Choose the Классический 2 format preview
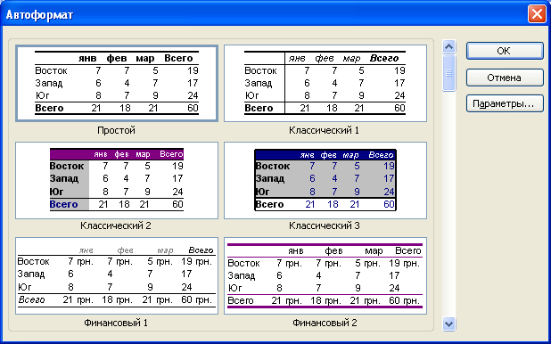 click(x=117, y=180)
